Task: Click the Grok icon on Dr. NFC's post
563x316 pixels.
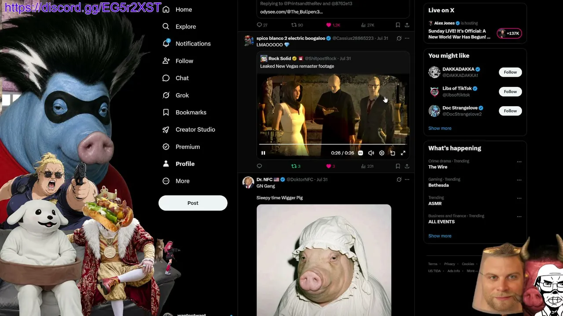Action: 399,180
